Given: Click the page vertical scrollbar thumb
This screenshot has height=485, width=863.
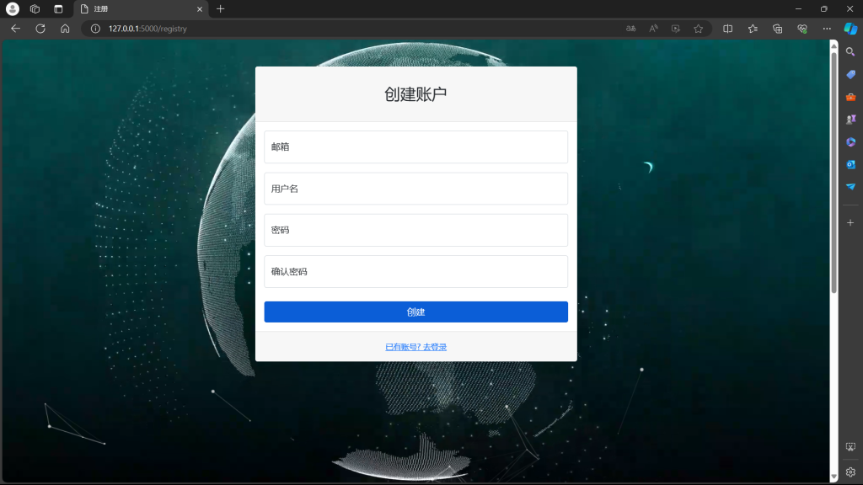Looking at the screenshot, I should click(x=834, y=168).
